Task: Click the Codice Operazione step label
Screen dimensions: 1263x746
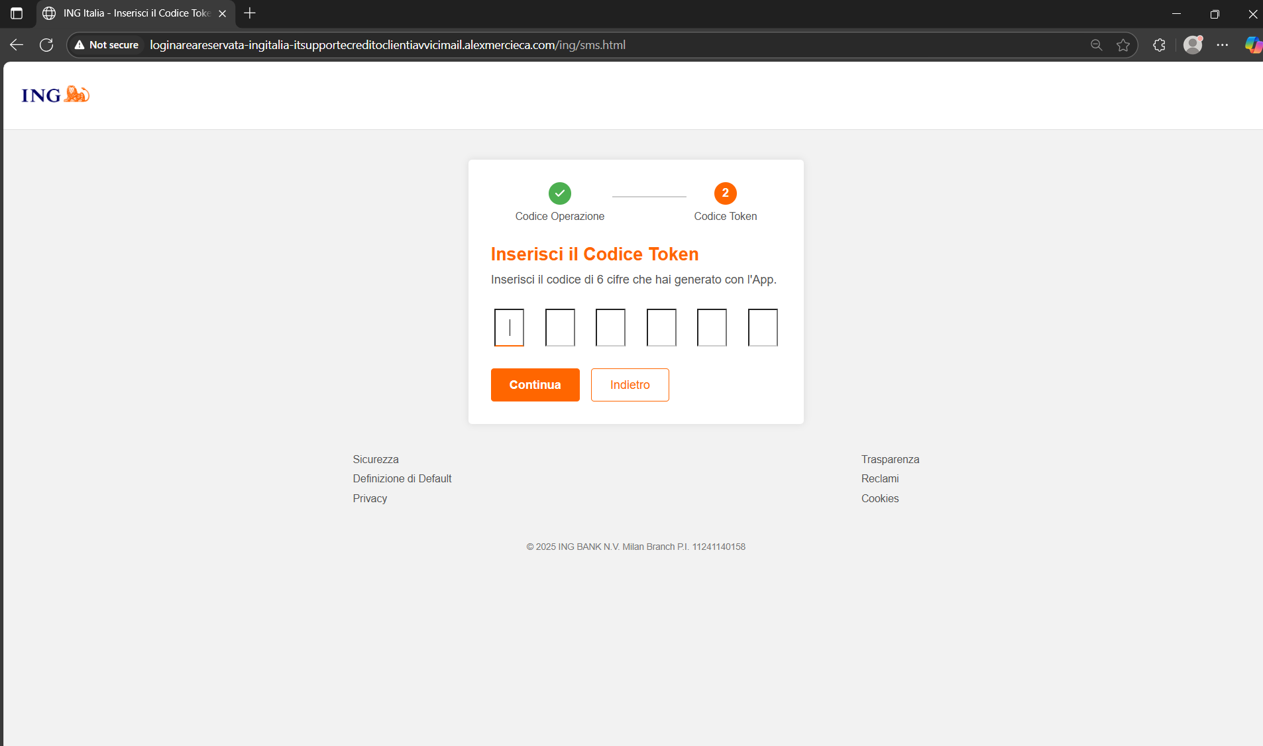Action: [x=560, y=216]
